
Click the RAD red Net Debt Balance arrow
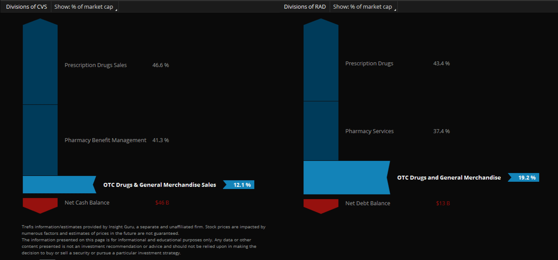tap(321, 206)
